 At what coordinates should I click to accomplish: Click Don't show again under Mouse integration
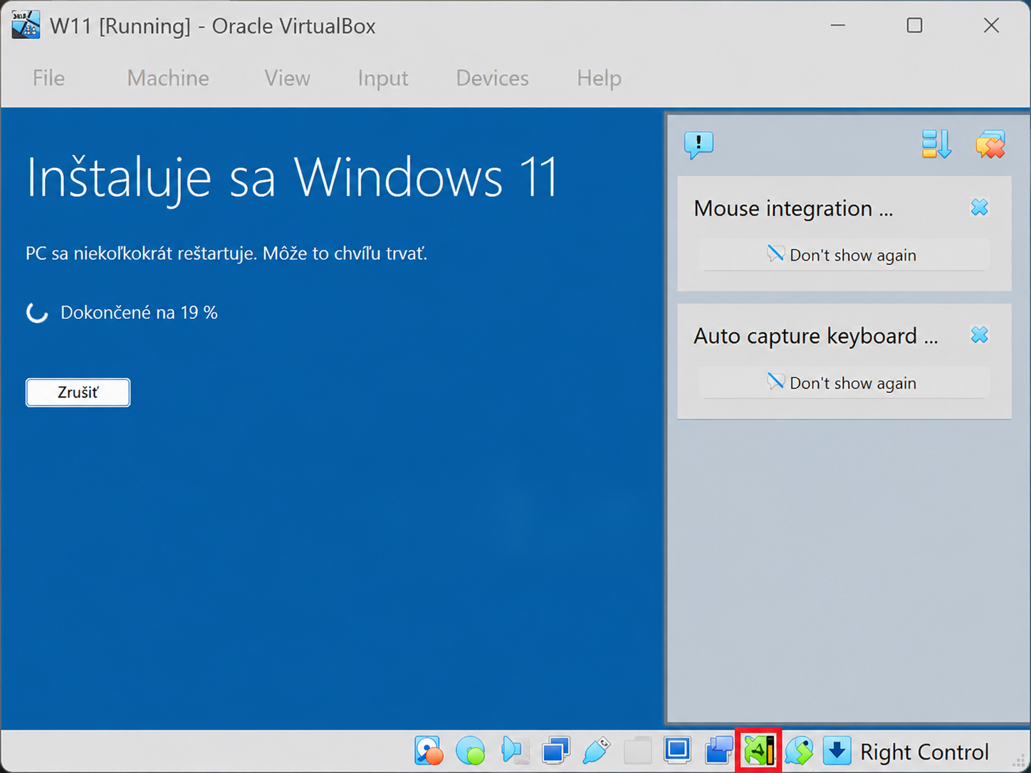pyautogui.click(x=844, y=255)
